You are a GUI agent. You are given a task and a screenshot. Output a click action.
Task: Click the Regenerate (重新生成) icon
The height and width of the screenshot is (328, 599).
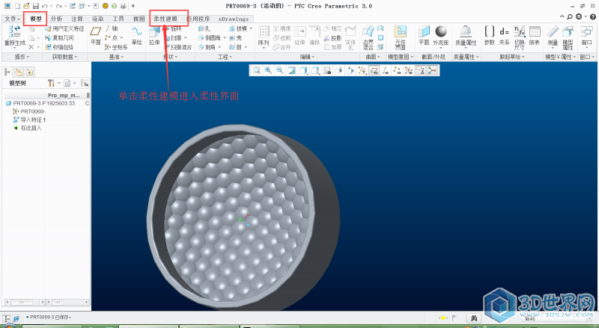coord(14,31)
